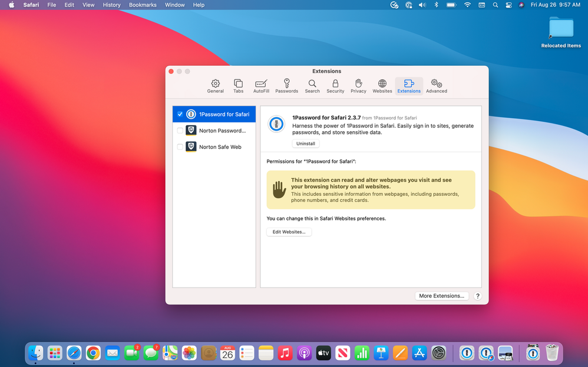Open the Bookmarks menu
Viewport: 588px width, 367px height.
click(143, 5)
